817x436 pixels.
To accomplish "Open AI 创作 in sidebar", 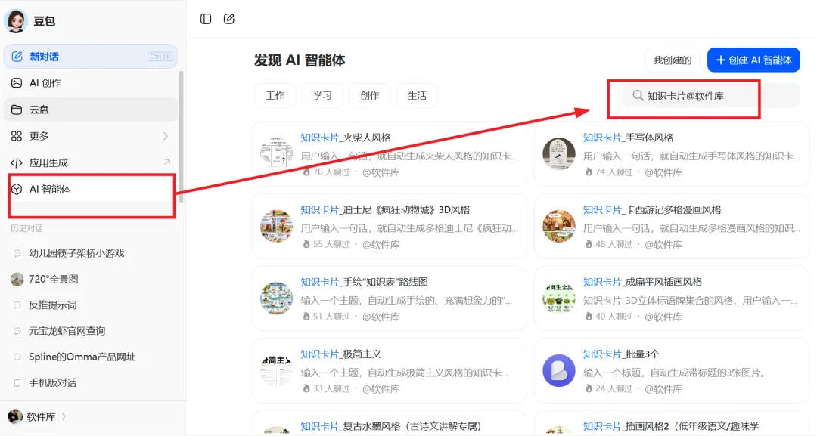I will (x=91, y=82).
